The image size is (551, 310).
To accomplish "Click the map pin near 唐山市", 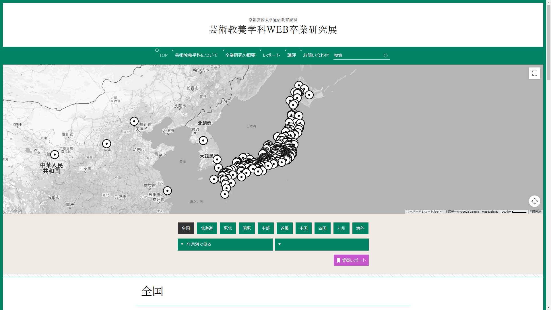I will pos(134,121).
